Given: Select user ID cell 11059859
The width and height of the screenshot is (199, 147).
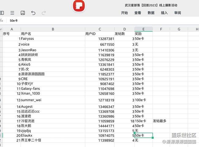Looking at the screenshot, I should click(x=100, y=121).
